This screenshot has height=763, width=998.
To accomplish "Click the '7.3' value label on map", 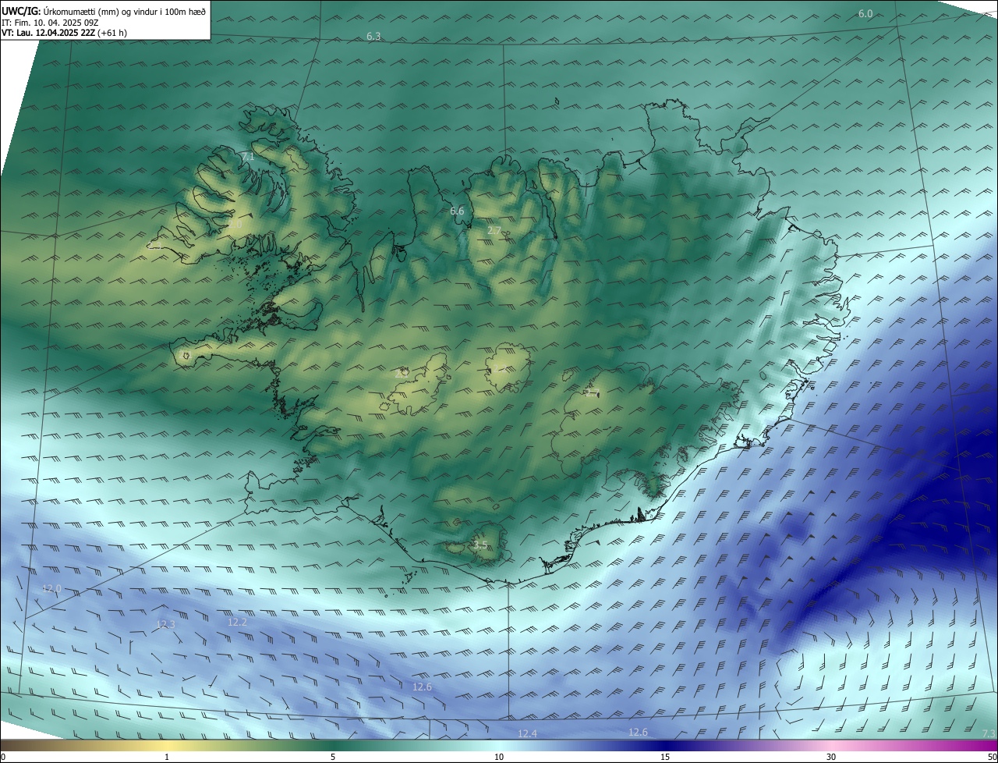I will [988, 733].
